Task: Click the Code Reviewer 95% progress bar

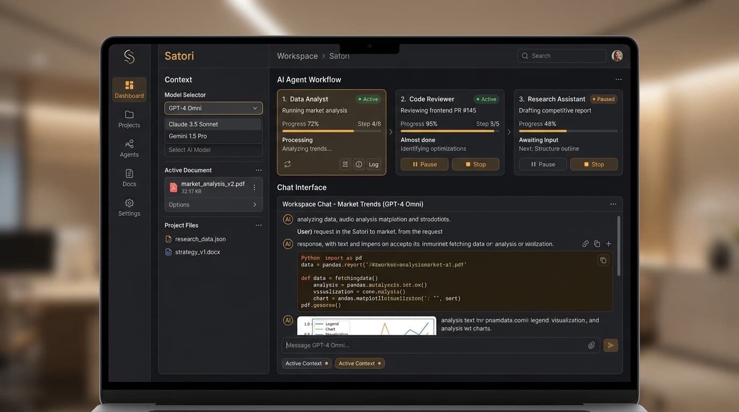Action: pyautogui.click(x=450, y=131)
